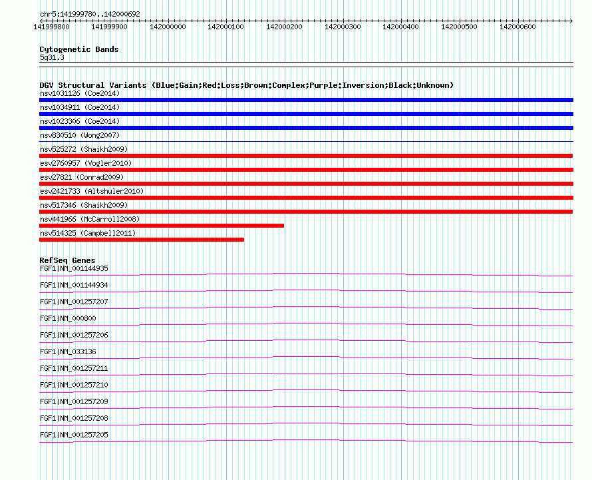Viewport: 592px width, 480px height.
Task: Click the chr5:141999780..142000692 region label
Action: 90,14
